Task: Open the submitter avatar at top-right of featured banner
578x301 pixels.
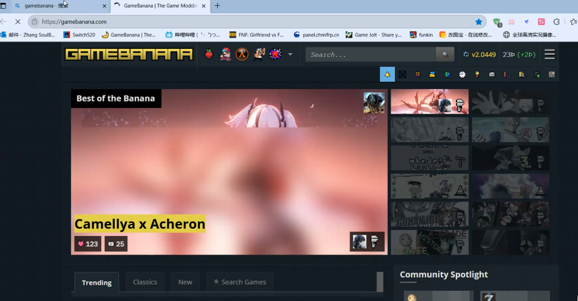Action: (374, 103)
